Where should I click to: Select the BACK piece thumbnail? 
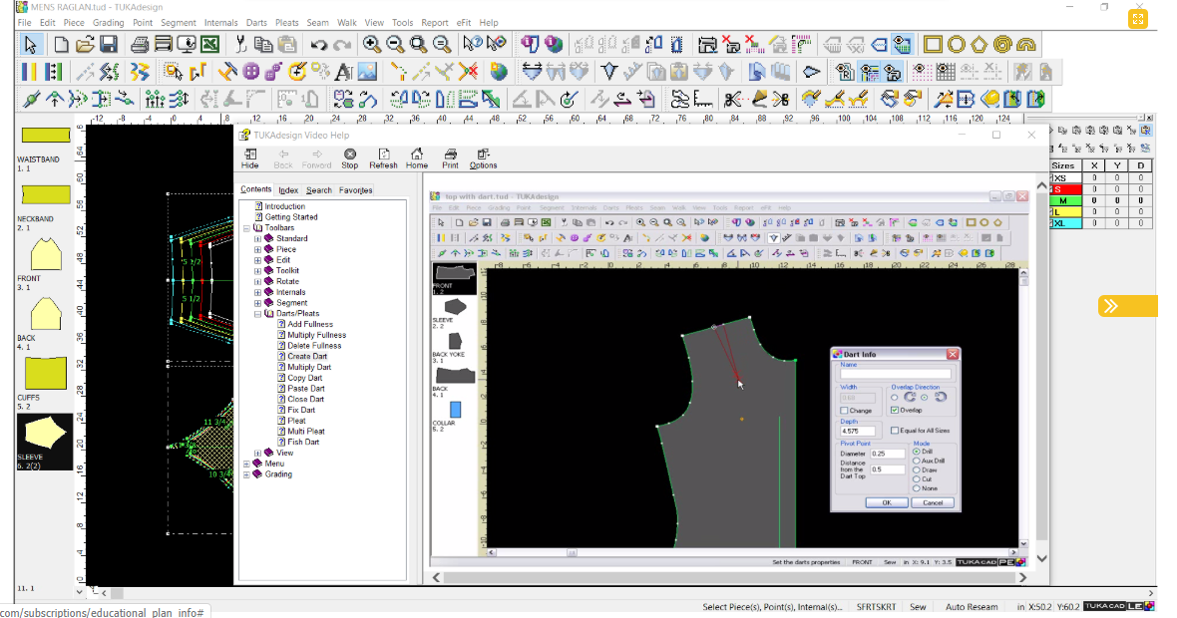(45, 315)
